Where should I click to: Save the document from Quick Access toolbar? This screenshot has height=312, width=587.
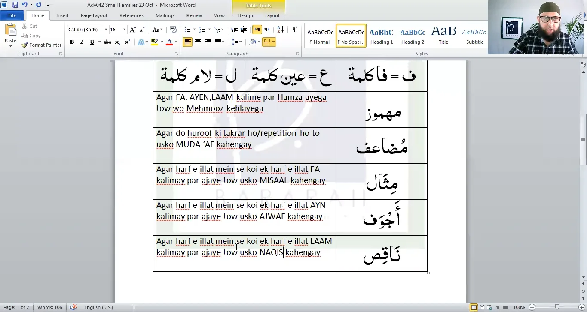point(15,5)
